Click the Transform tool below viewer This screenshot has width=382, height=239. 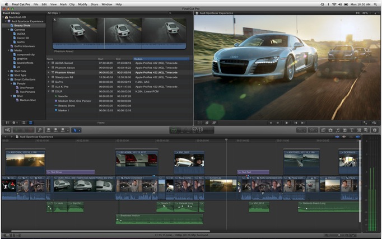click(x=199, y=123)
